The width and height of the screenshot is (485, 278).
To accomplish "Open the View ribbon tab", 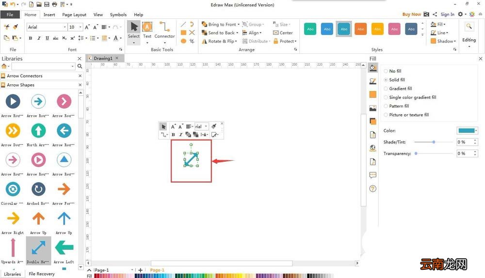I will point(98,15).
